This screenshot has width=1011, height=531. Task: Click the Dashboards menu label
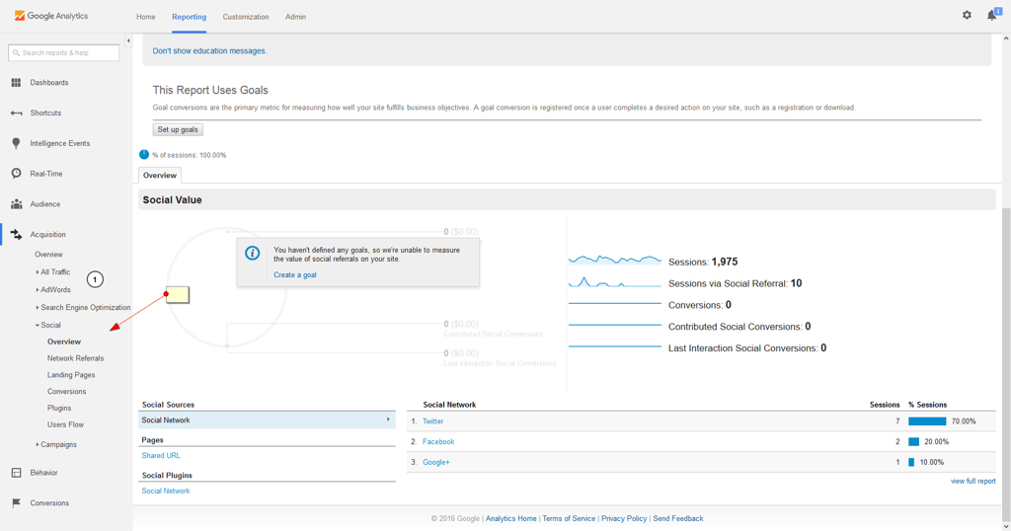coord(49,83)
